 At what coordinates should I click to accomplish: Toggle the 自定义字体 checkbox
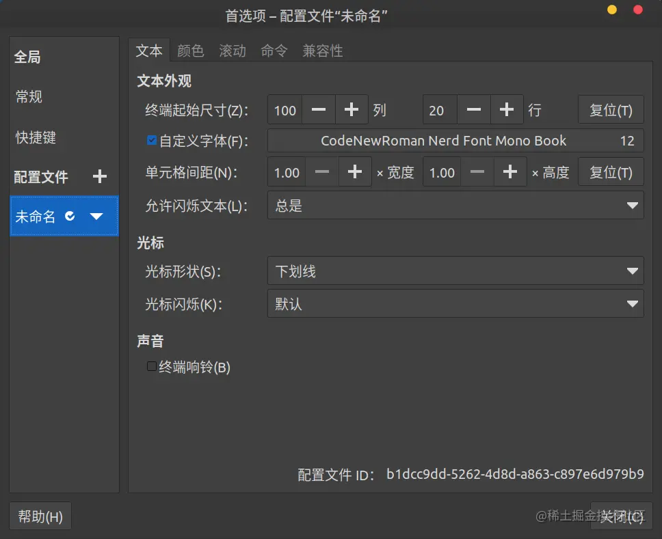[152, 140]
